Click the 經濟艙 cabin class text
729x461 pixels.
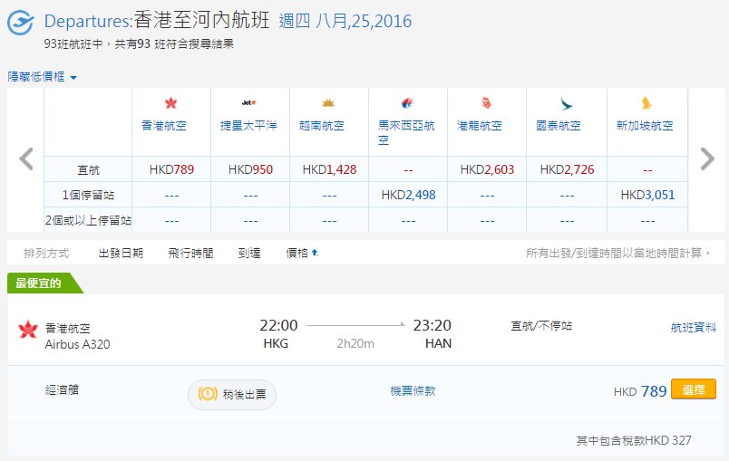click(x=62, y=389)
